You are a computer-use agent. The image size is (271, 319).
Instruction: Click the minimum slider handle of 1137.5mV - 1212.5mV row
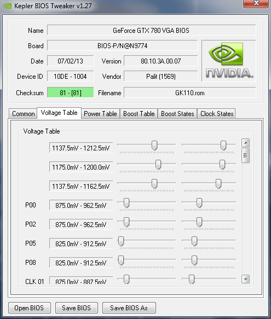point(154,145)
